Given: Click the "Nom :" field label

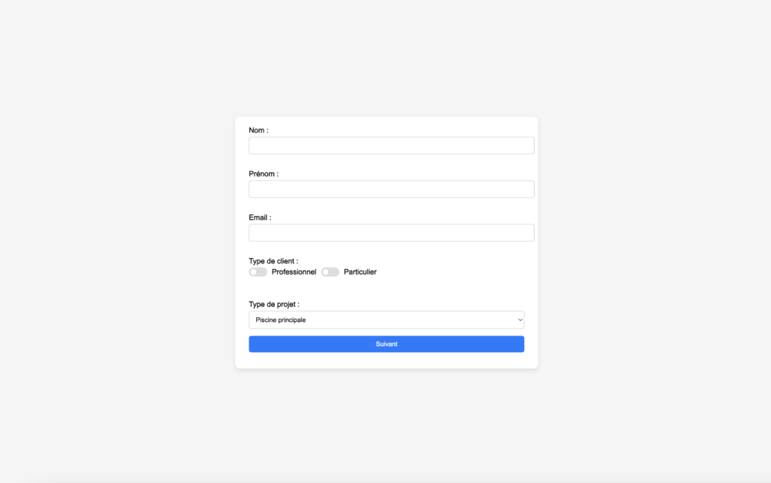Looking at the screenshot, I should [x=258, y=130].
